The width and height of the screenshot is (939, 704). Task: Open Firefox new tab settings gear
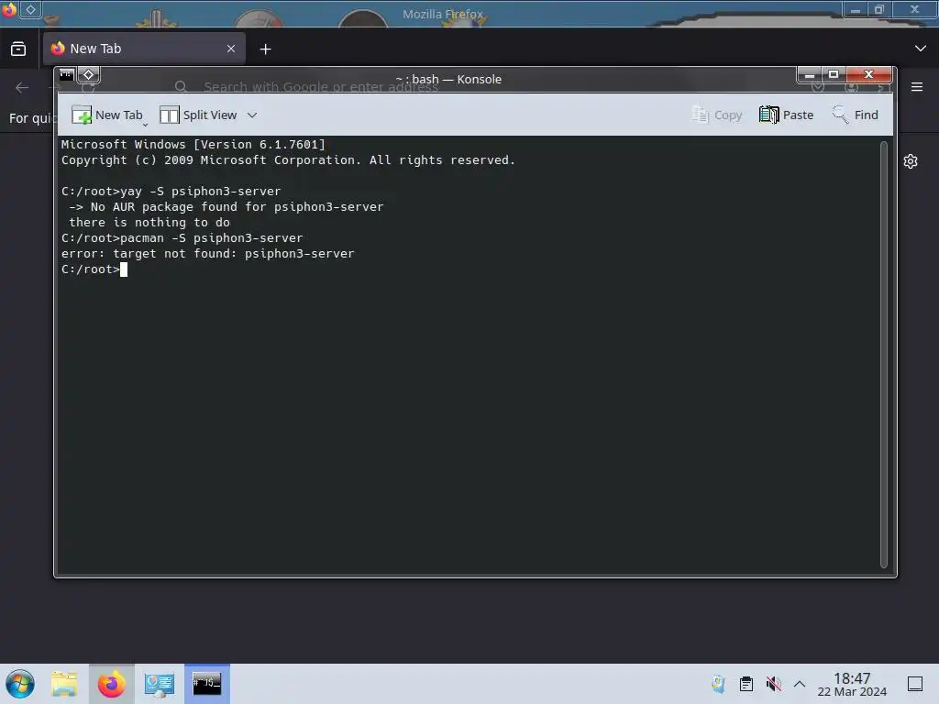click(x=911, y=161)
